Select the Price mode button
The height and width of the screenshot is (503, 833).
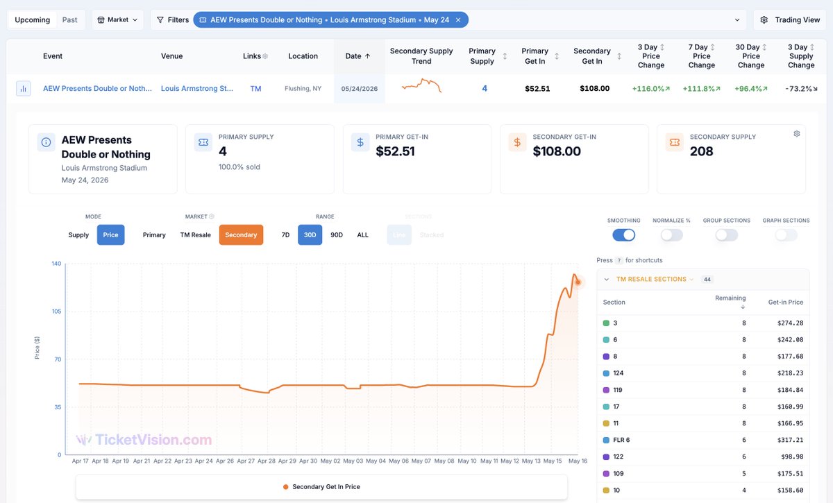[110, 235]
